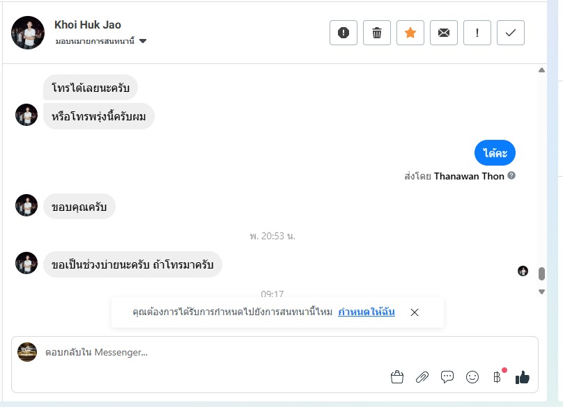
Task: Click the orange star follow-up icon
Action: coord(410,33)
